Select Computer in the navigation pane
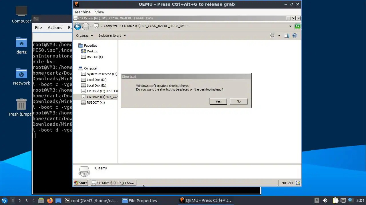Image resolution: width=366 pixels, height=205 pixels. (x=88, y=68)
